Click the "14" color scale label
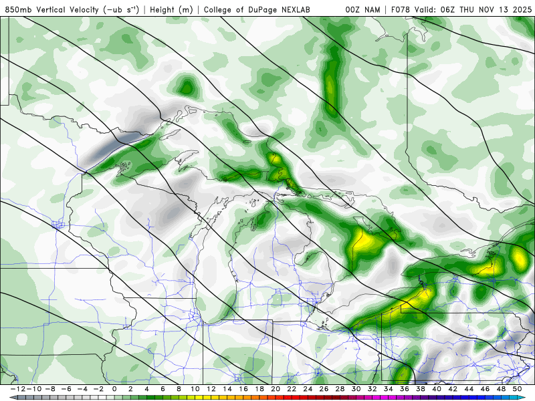535x401 pixels. 227,389
